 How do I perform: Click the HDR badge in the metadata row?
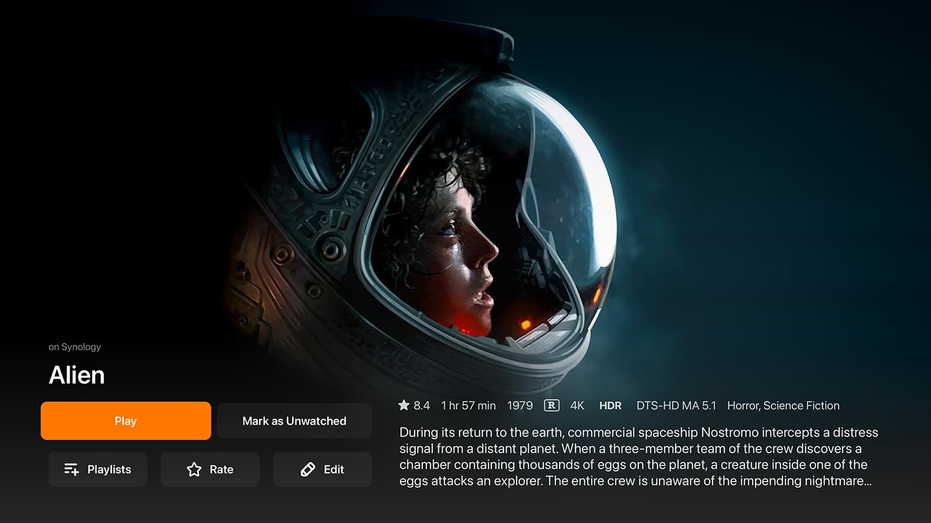tap(610, 405)
